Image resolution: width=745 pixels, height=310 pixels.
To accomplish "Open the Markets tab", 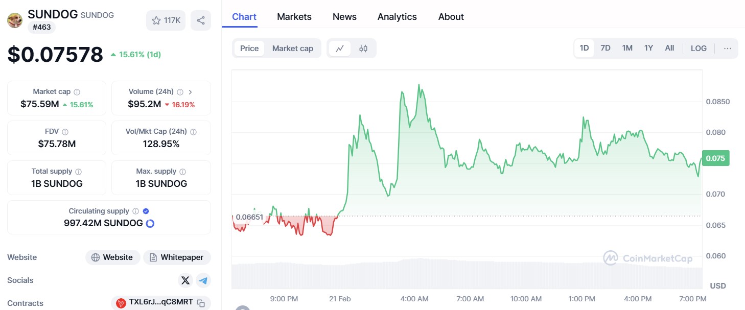I will [294, 17].
